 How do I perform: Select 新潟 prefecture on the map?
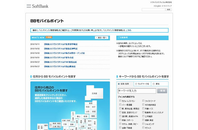85,116
